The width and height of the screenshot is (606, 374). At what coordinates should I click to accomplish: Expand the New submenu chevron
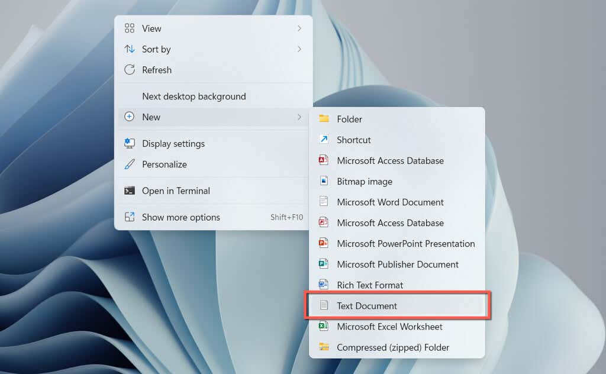pos(299,117)
